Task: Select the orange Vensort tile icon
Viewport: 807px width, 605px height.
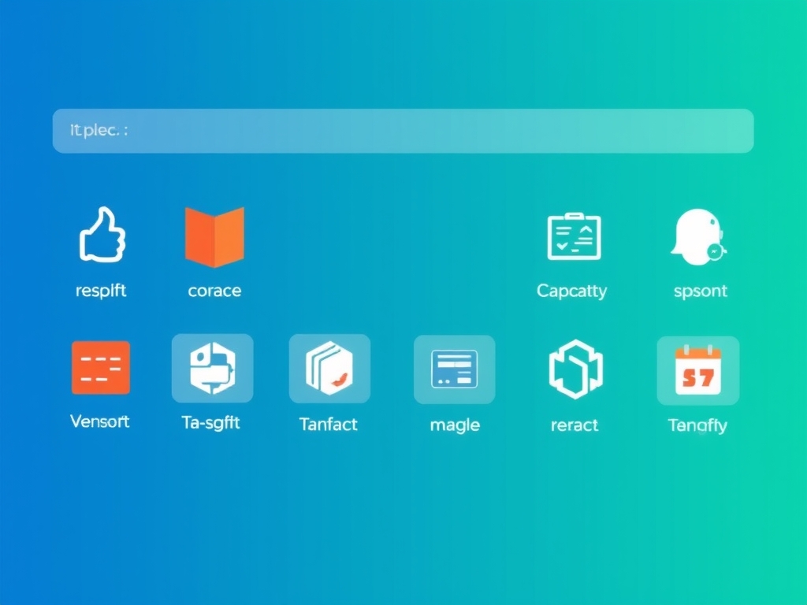Action: point(101,367)
